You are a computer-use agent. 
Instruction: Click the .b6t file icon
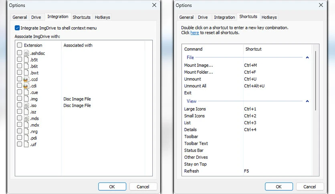(26, 66)
